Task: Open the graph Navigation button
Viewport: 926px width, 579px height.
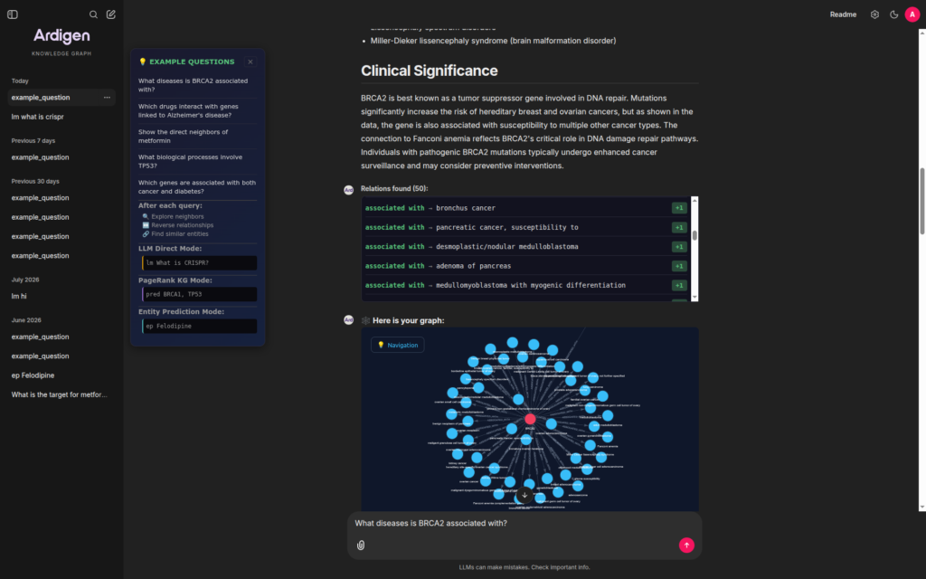Action: [398, 345]
